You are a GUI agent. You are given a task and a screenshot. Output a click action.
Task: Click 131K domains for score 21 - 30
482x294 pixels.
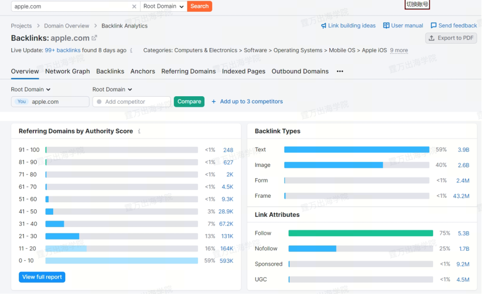(x=227, y=236)
